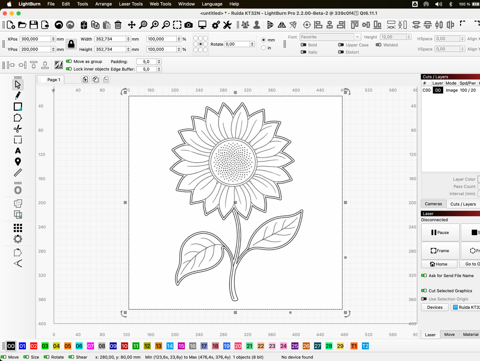This screenshot has width=480, height=361.
Task: Enable the Bold text toggle
Action: pos(303,45)
